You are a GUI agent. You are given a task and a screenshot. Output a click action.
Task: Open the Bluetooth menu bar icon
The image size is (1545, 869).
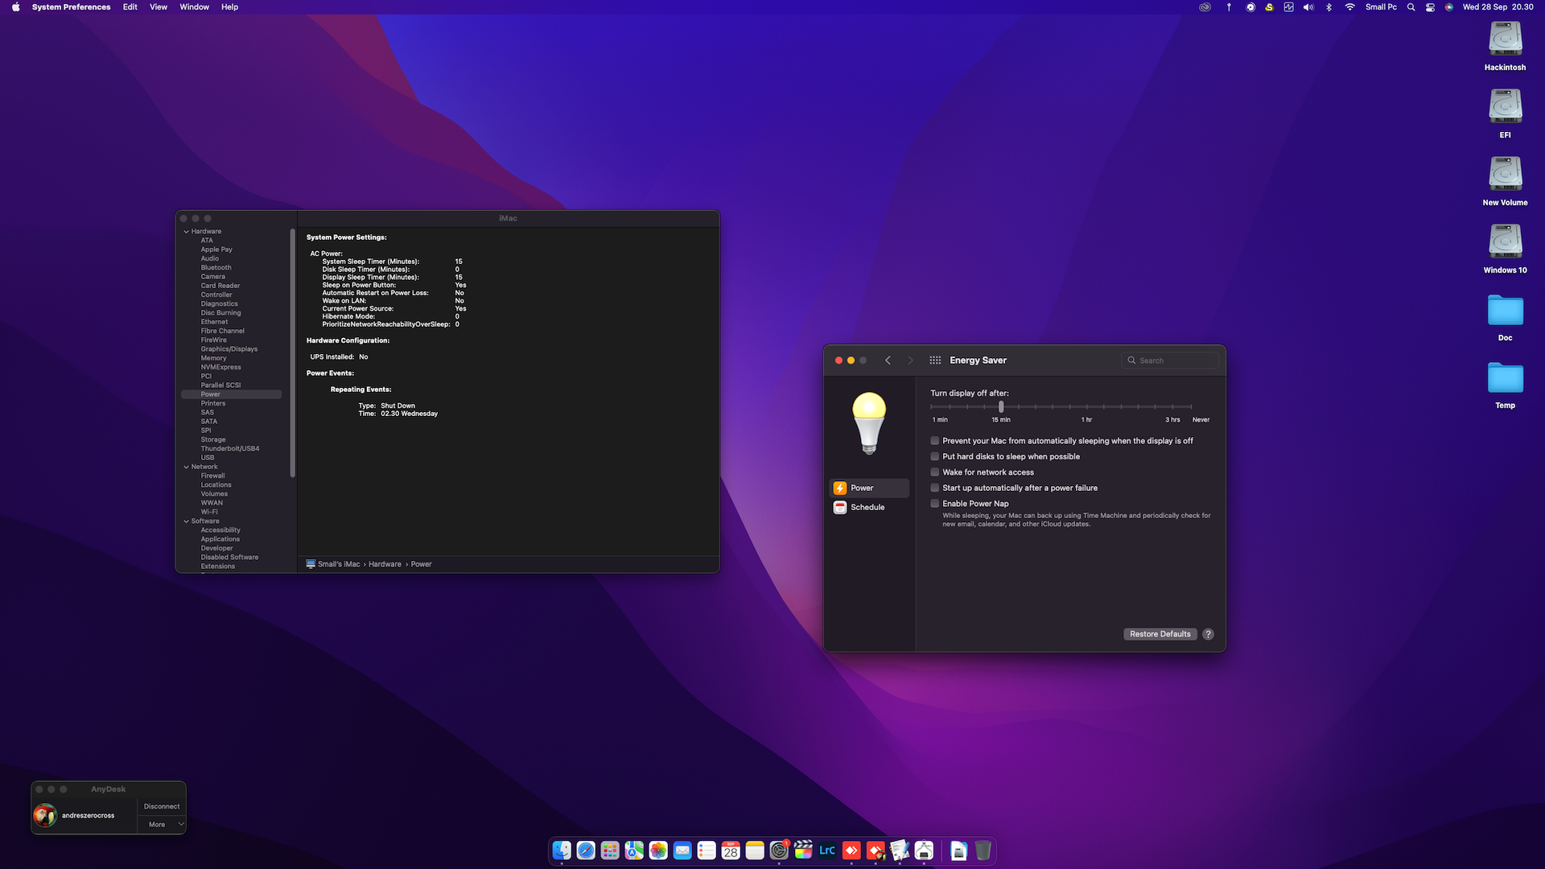click(x=1329, y=7)
